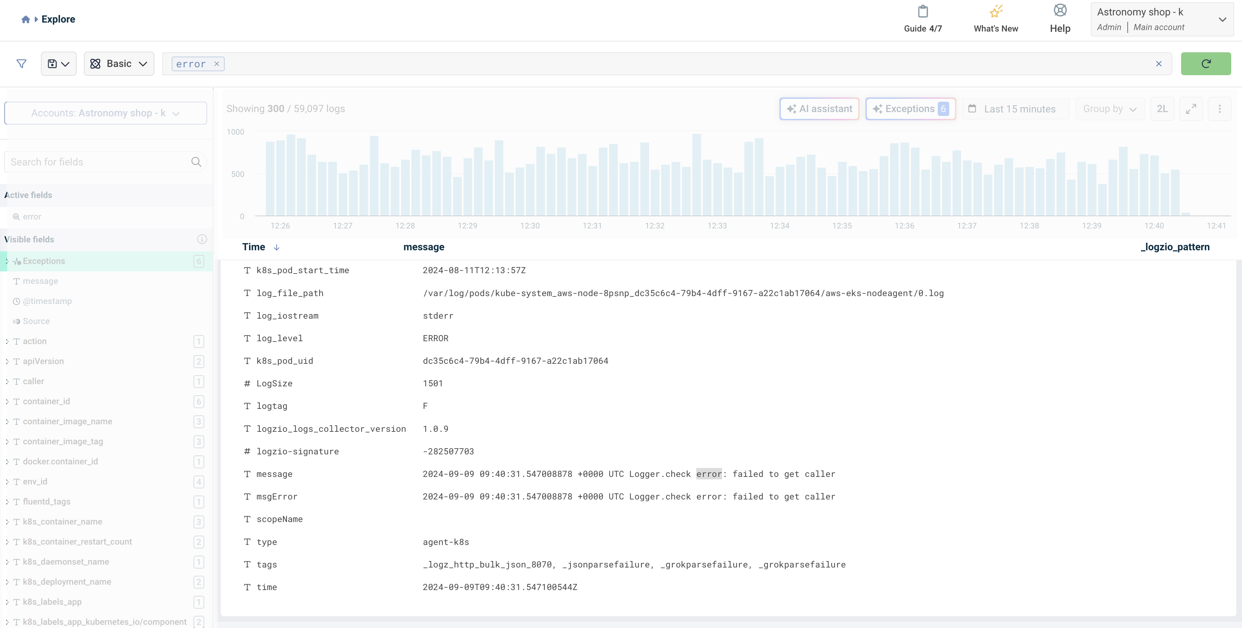Click the query input bar
The width and height of the screenshot is (1242, 628).
(x=667, y=64)
